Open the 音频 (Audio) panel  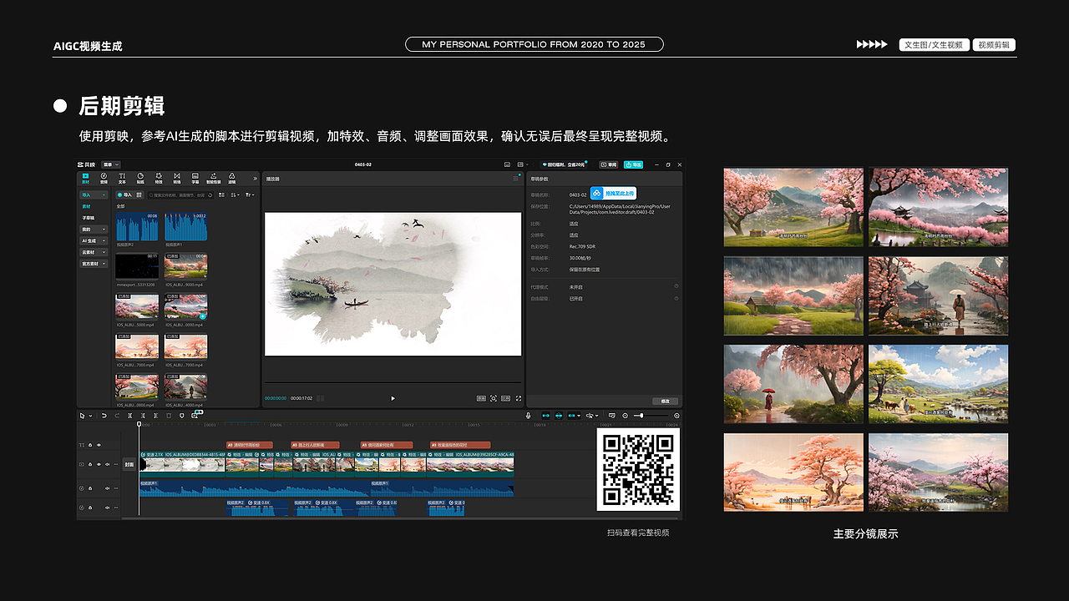103,178
